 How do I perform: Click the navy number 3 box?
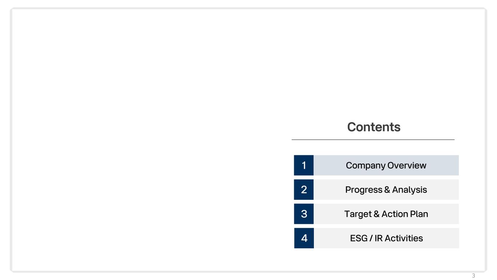[304, 214]
